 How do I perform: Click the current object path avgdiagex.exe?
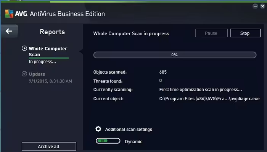pyautogui.click(x=209, y=99)
